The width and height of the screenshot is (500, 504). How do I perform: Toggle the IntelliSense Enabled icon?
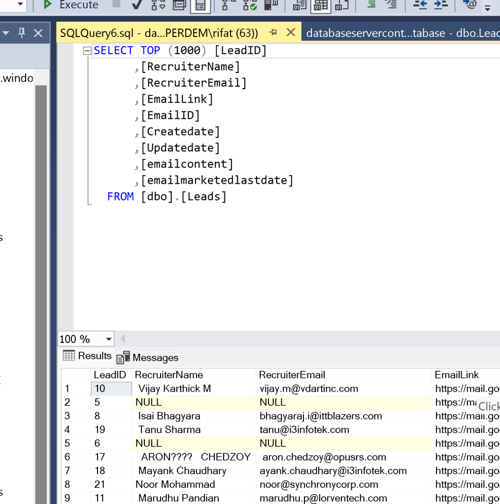(200, 5)
